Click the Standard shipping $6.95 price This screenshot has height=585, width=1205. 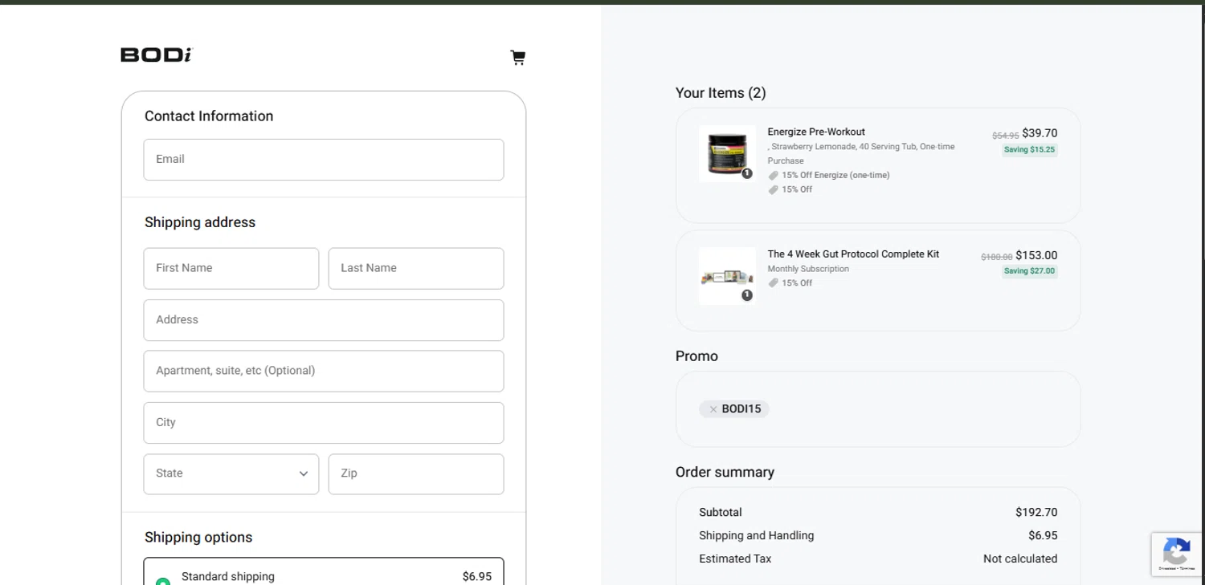(x=477, y=576)
